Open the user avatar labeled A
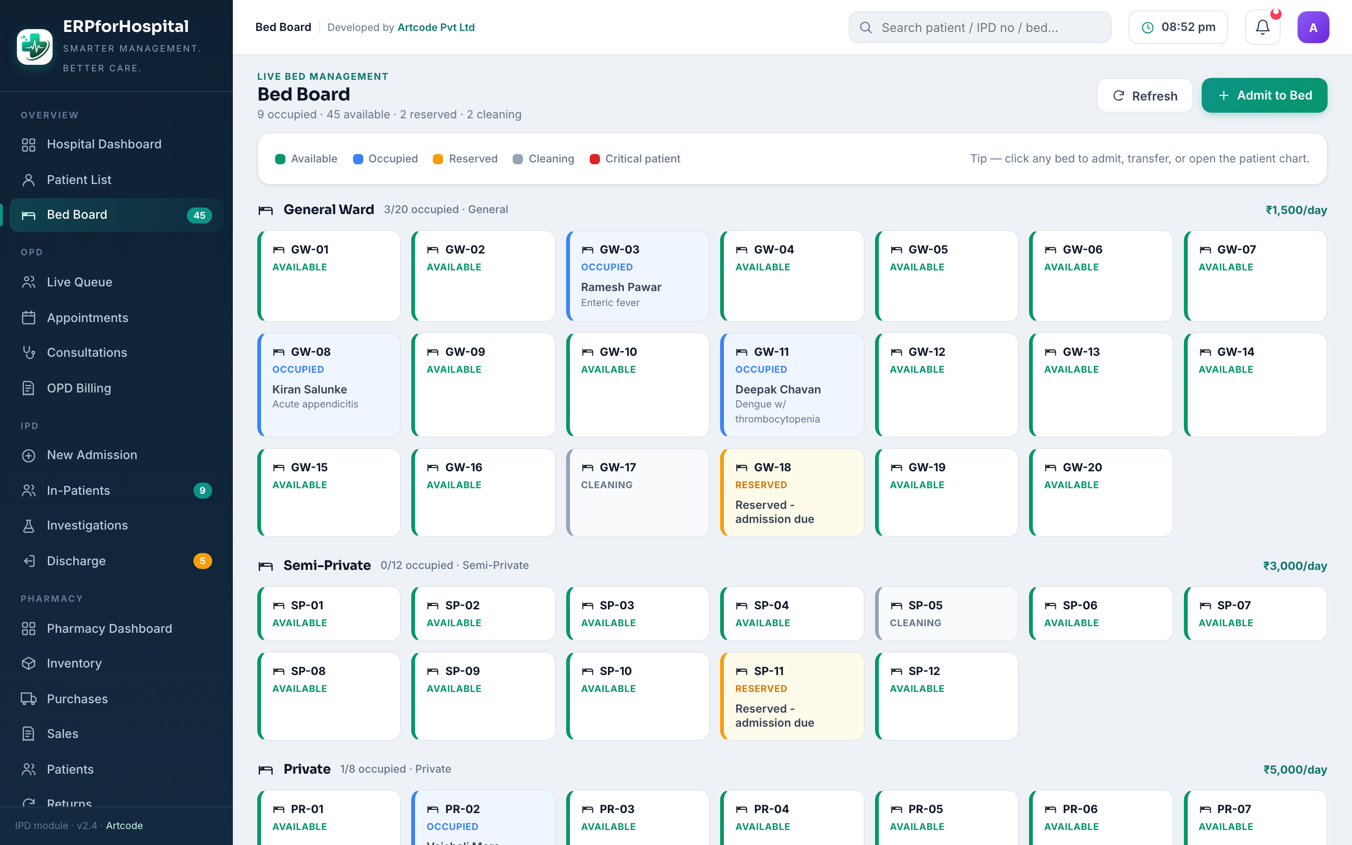This screenshot has height=845, width=1352. coord(1313,27)
